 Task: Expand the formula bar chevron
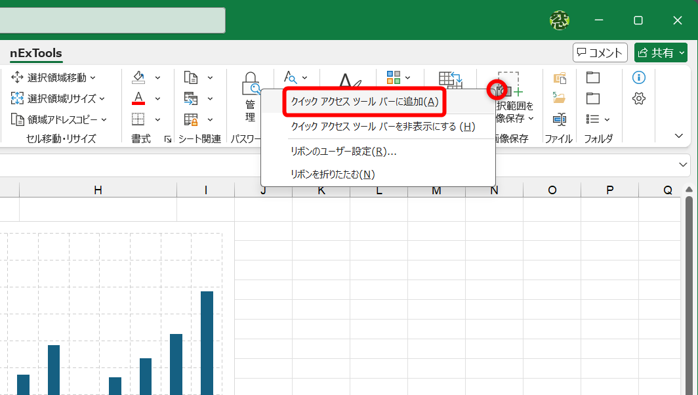click(x=683, y=165)
